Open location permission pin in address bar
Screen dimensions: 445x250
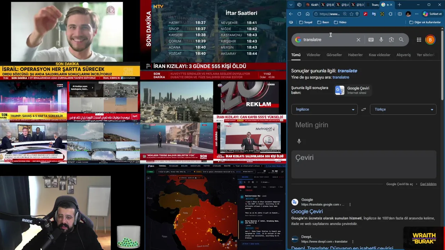pos(357,14)
